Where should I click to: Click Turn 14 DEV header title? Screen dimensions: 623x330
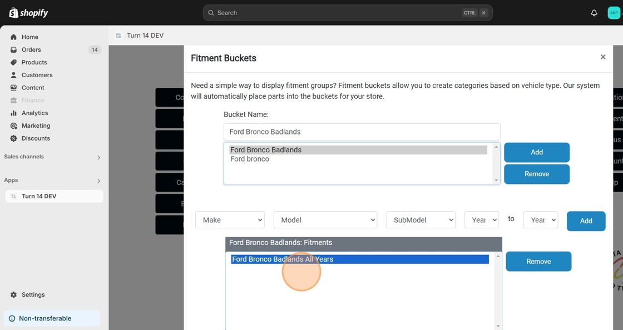145,36
